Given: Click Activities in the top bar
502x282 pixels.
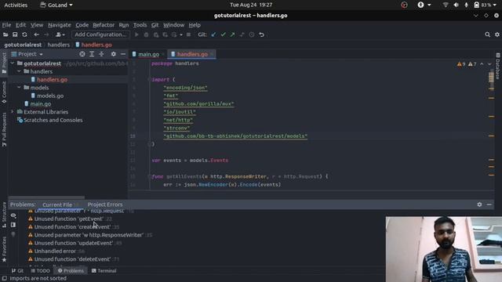Looking at the screenshot, I should pyautogui.click(x=16, y=5).
